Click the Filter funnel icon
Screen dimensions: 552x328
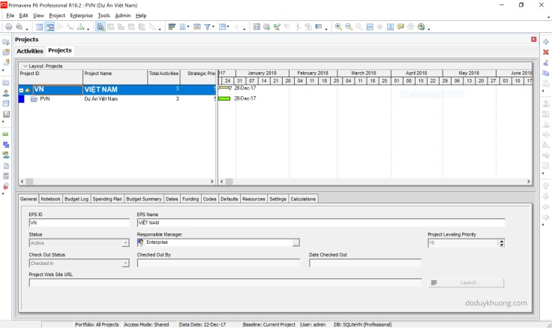click(x=208, y=27)
